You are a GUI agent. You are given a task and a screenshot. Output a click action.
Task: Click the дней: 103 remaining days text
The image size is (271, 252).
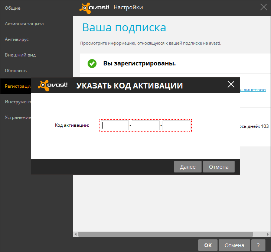click(x=258, y=126)
